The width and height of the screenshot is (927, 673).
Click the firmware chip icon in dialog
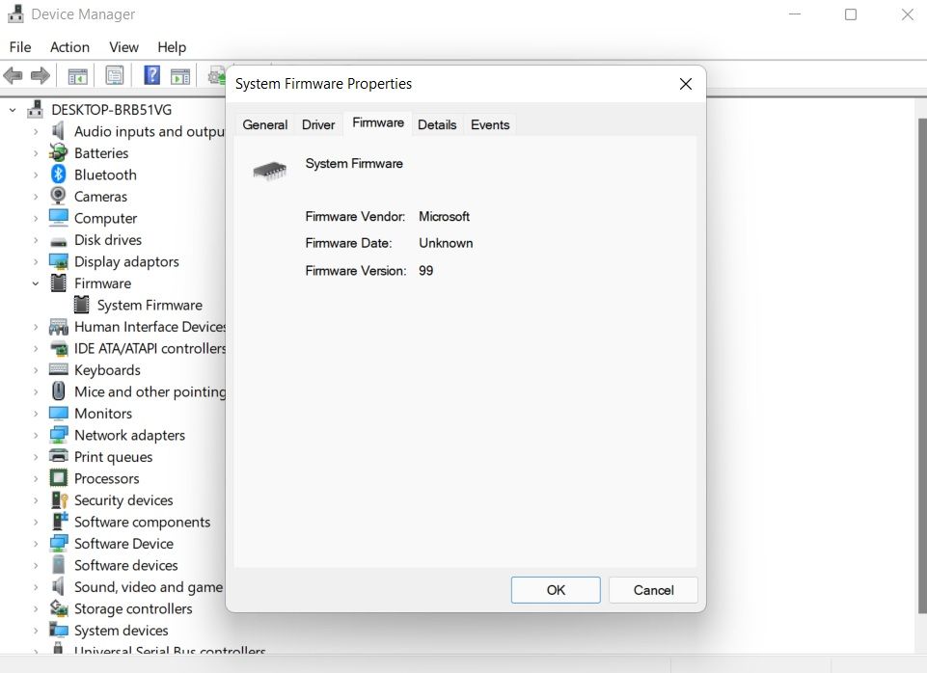pos(269,171)
